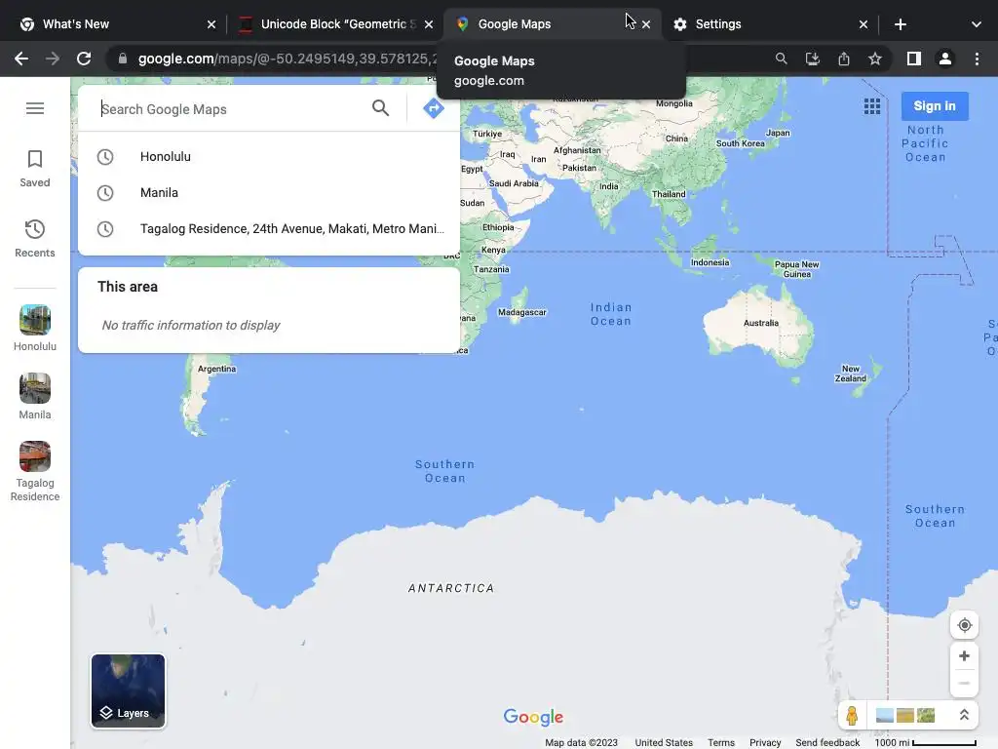This screenshot has height=749, width=998.
Task: Open the Chrome profile menu
Action: pos(945,59)
